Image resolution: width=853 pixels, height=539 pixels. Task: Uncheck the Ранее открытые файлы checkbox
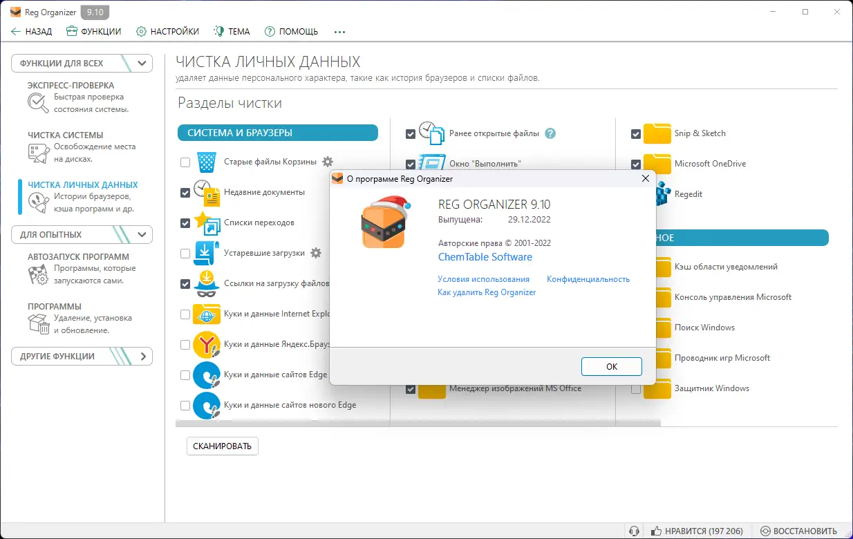[411, 134]
